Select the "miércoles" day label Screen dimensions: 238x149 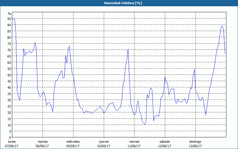point(73,142)
